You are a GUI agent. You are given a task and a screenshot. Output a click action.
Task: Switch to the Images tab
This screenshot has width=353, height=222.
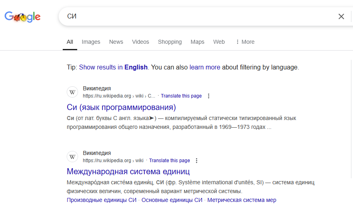coord(91,42)
